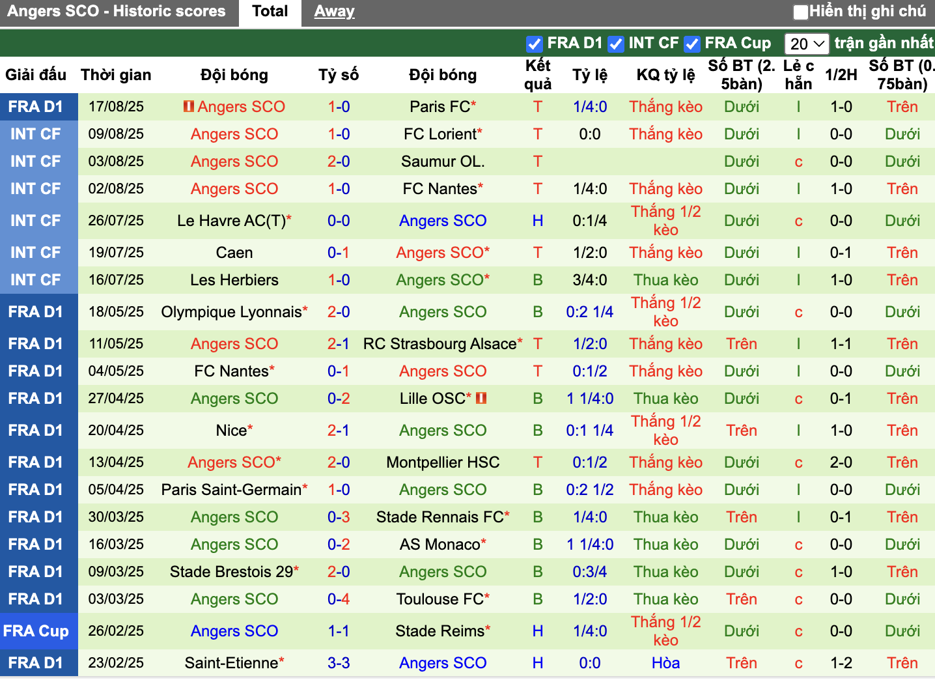Image resolution: width=935 pixels, height=680 pixels.
Task: Open the 20 recent matches dropdown
Action: pos(806,44)
